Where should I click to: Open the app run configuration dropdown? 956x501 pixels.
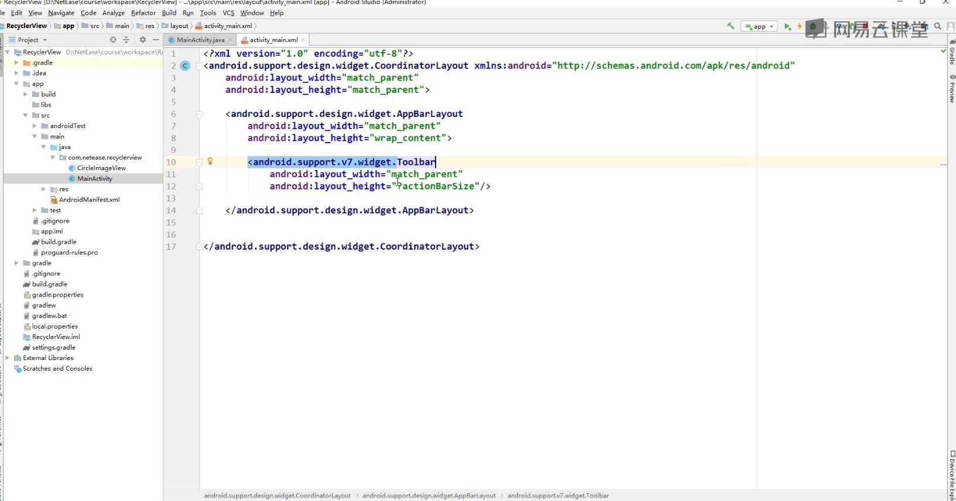point(759,26)
